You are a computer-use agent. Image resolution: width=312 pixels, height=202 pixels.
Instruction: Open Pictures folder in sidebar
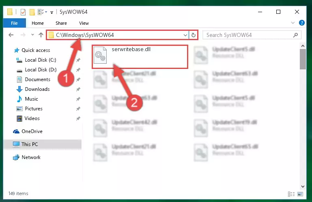[x=34, y=109]
